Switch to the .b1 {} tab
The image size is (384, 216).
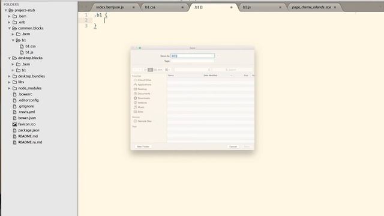(x=199, y=7)
